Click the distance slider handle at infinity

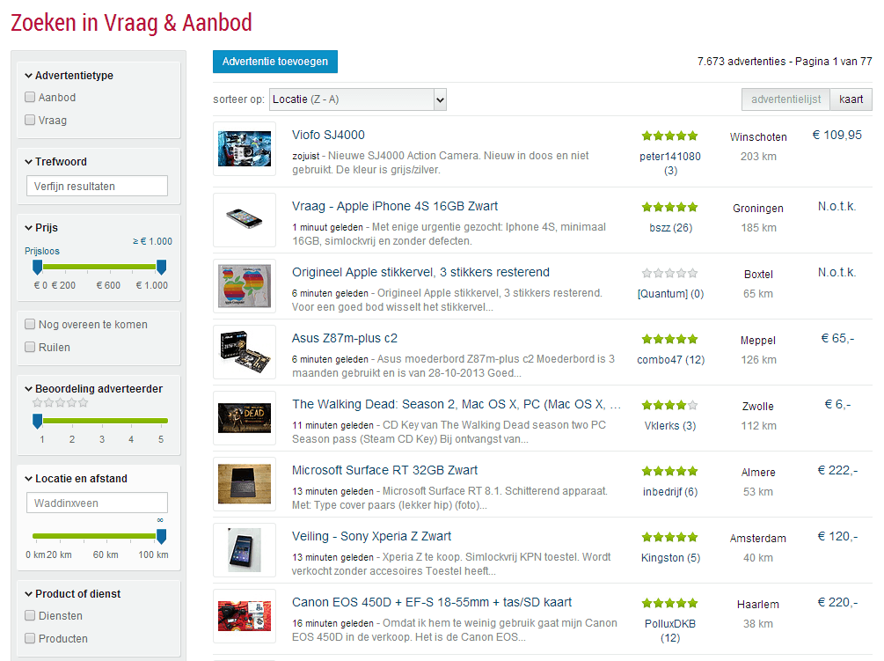161,536
